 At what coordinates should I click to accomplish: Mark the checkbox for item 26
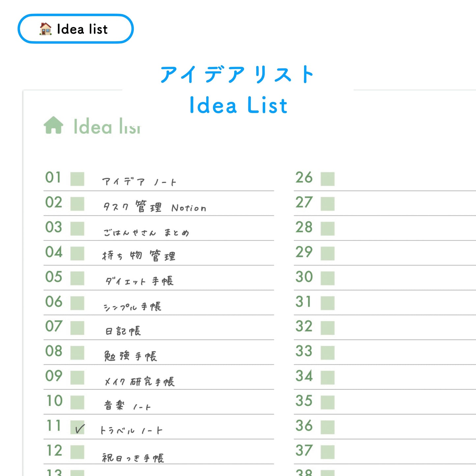click(327, 179)
